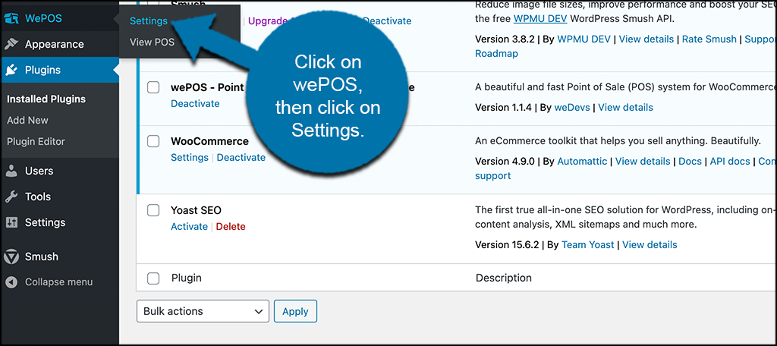Image resolution: width=777 pixels, height=346 pixels.
Task: Click the Users person icon
Action: coord(11,171)
